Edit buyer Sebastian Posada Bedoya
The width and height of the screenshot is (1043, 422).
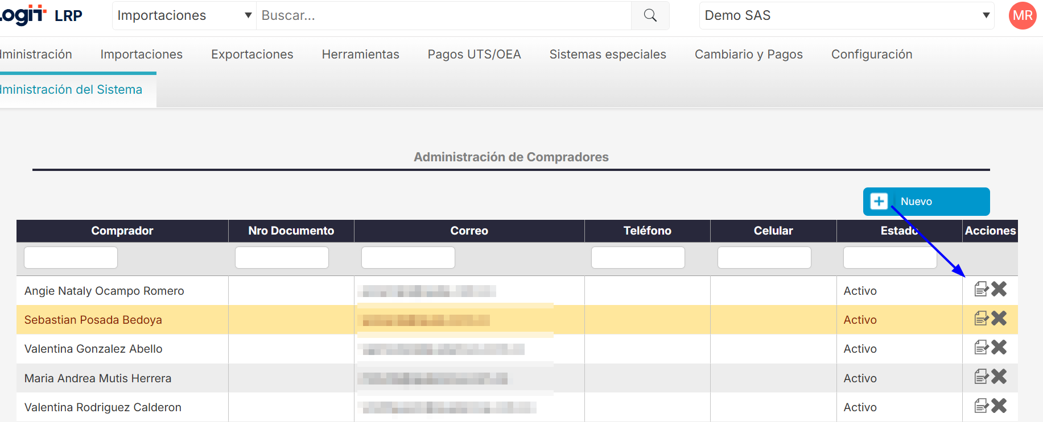(x=982, y=318)
